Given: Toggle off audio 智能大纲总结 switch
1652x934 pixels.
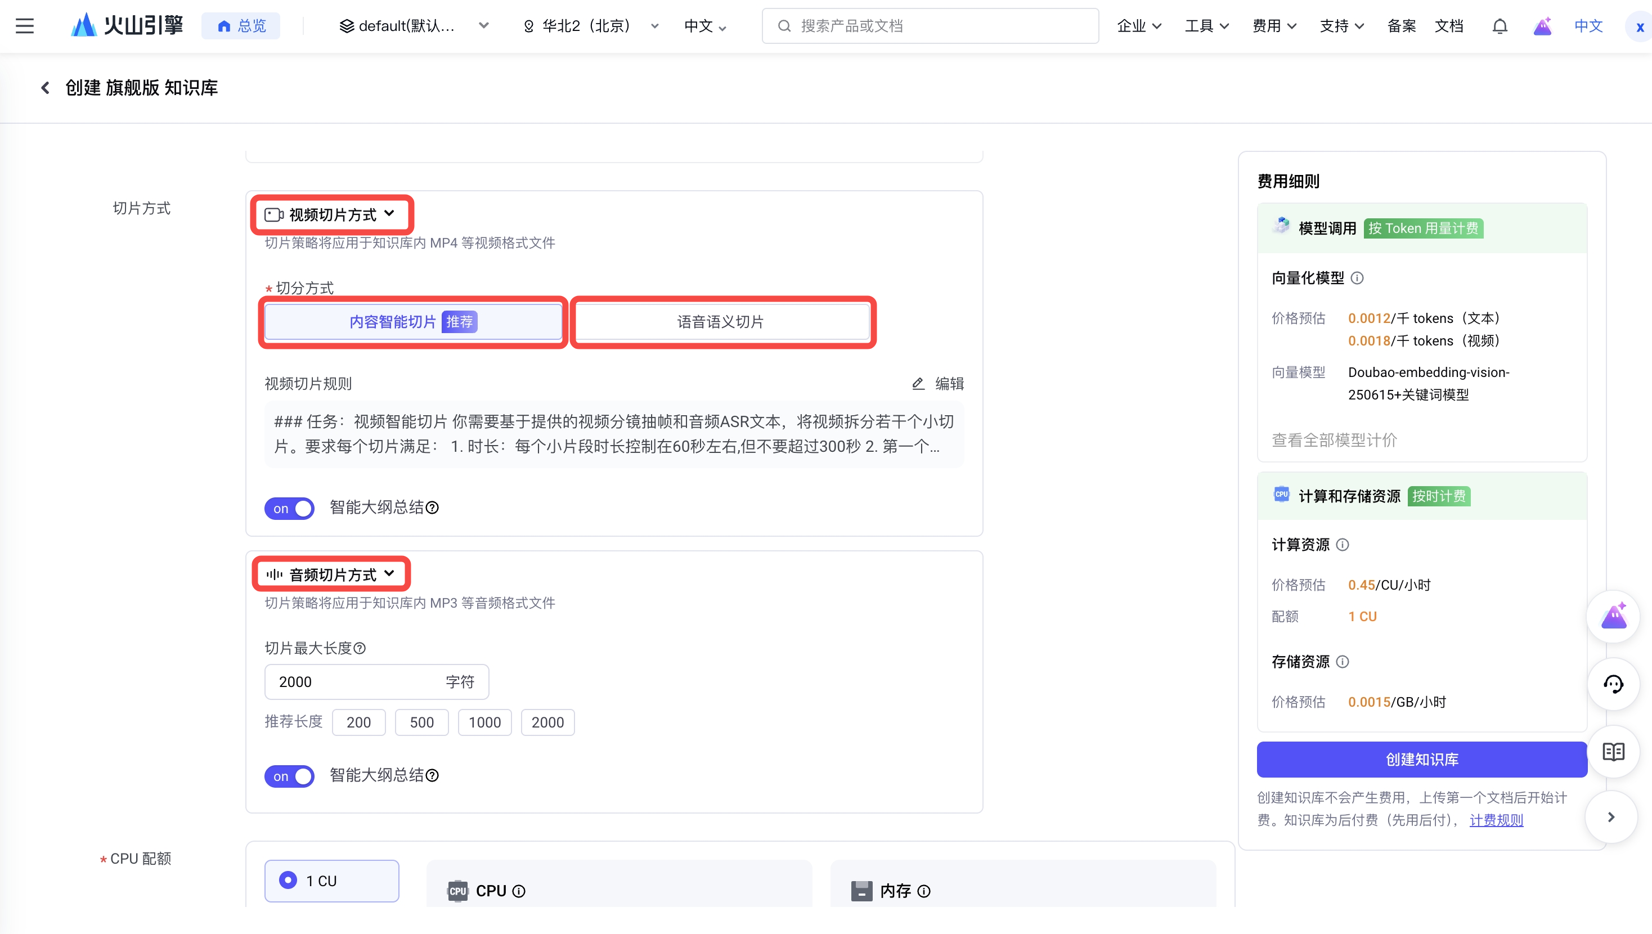Looking at the screenshot, I should (289, 775).
